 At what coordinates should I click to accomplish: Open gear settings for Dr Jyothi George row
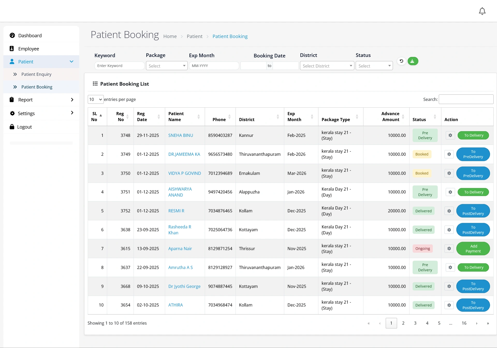tap(449, 286)
